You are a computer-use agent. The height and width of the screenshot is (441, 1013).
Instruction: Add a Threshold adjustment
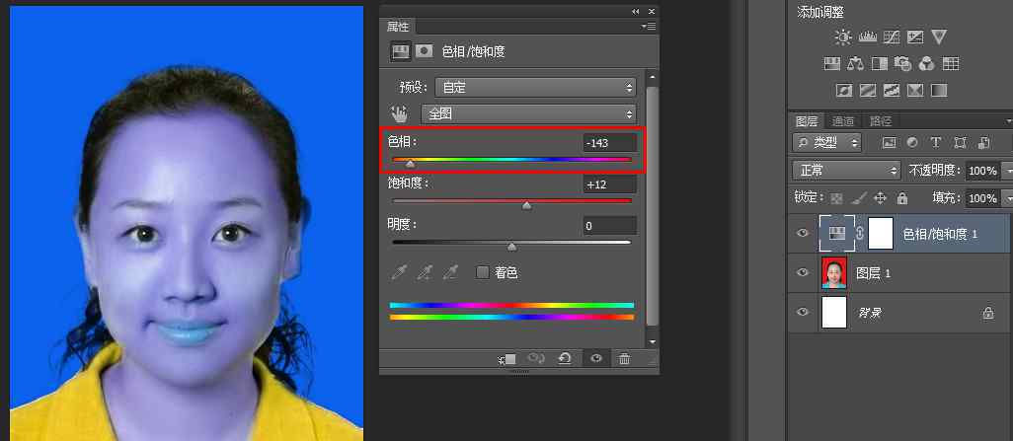[892, 90]
